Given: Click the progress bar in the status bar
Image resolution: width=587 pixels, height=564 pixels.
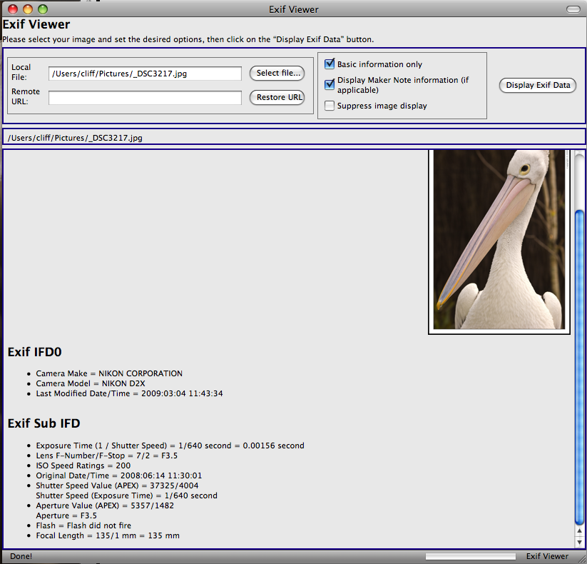Looking at the screenshot, I should coord(470,556).
